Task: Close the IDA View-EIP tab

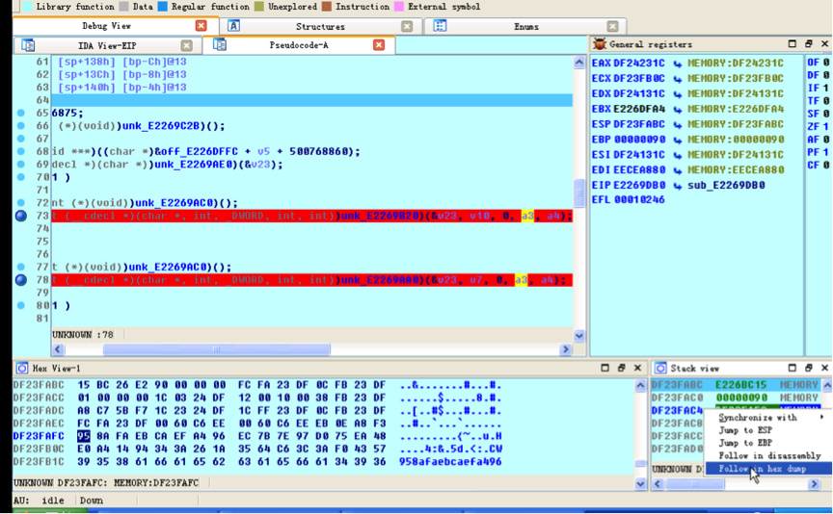Action: point(186,45)
